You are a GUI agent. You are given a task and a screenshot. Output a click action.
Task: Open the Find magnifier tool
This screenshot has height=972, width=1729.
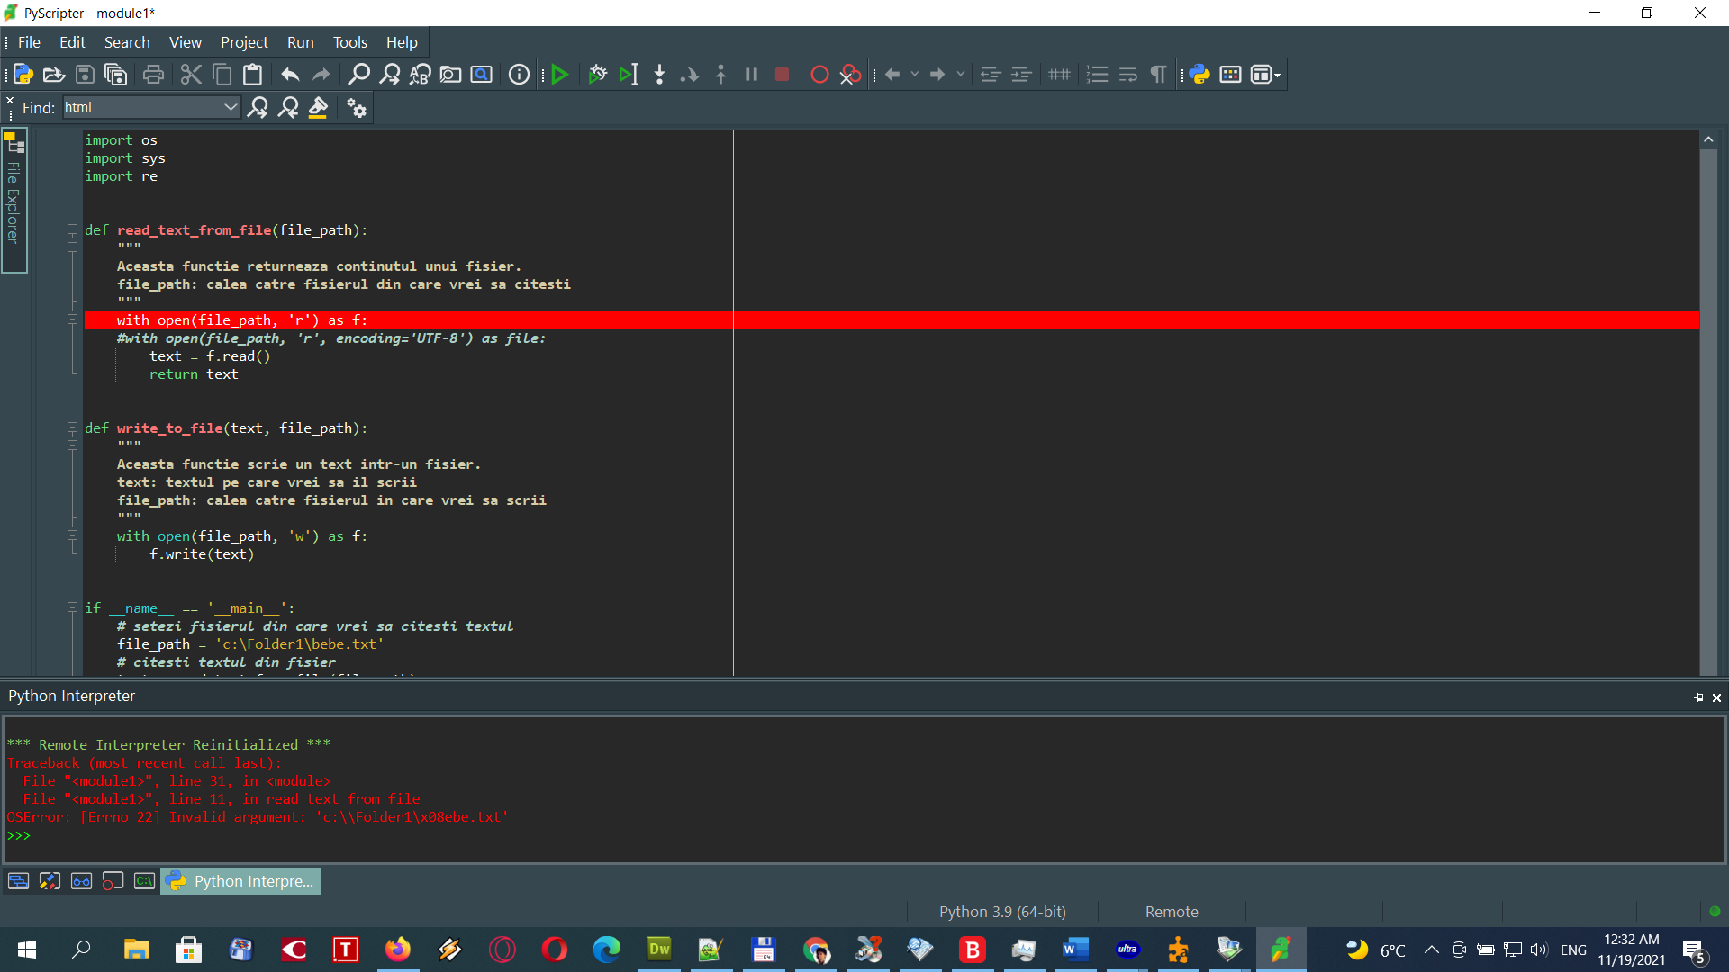358,75
